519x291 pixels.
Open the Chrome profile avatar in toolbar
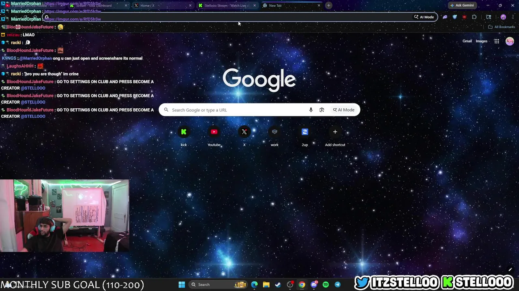point(503,17)
